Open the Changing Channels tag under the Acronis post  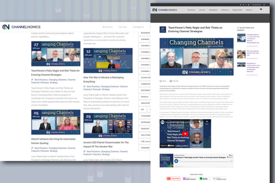(x=110, y=152)
